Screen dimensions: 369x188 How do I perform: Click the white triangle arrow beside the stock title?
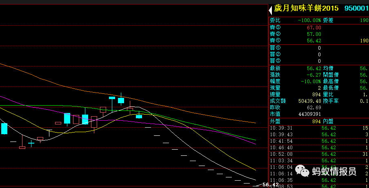click(x=270, y=10)
